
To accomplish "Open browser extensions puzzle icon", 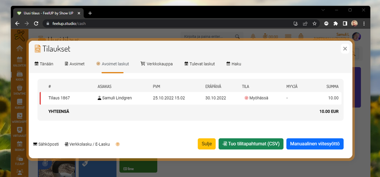I will [x=335, y=24].
